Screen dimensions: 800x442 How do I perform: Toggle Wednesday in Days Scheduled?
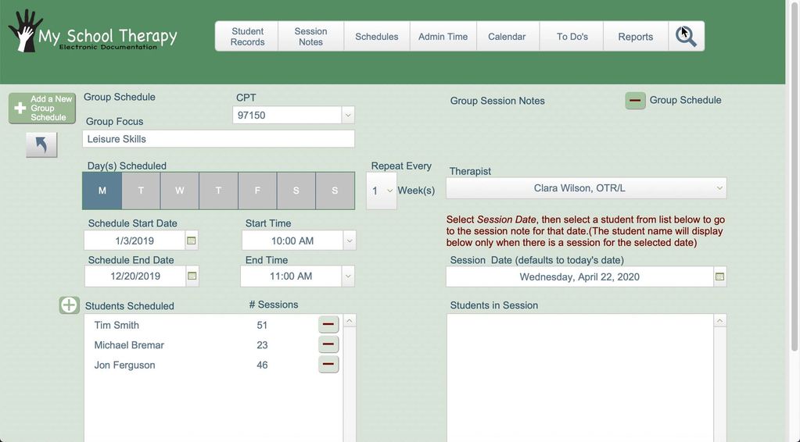(180, 191)
